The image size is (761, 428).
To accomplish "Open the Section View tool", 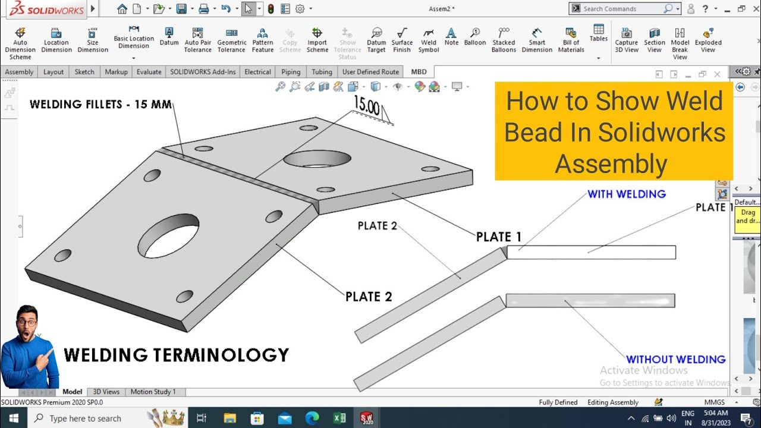I will pyautogui.click(x=655, y=40).
